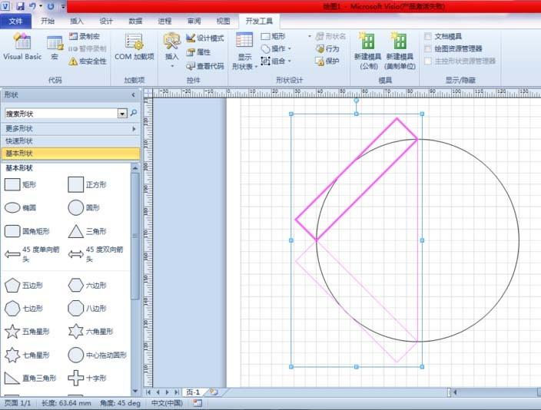Create 新建模具 (公制) metric stencil
The width and height of the screenshot is (541, 410).
click(x=367, y=51)
